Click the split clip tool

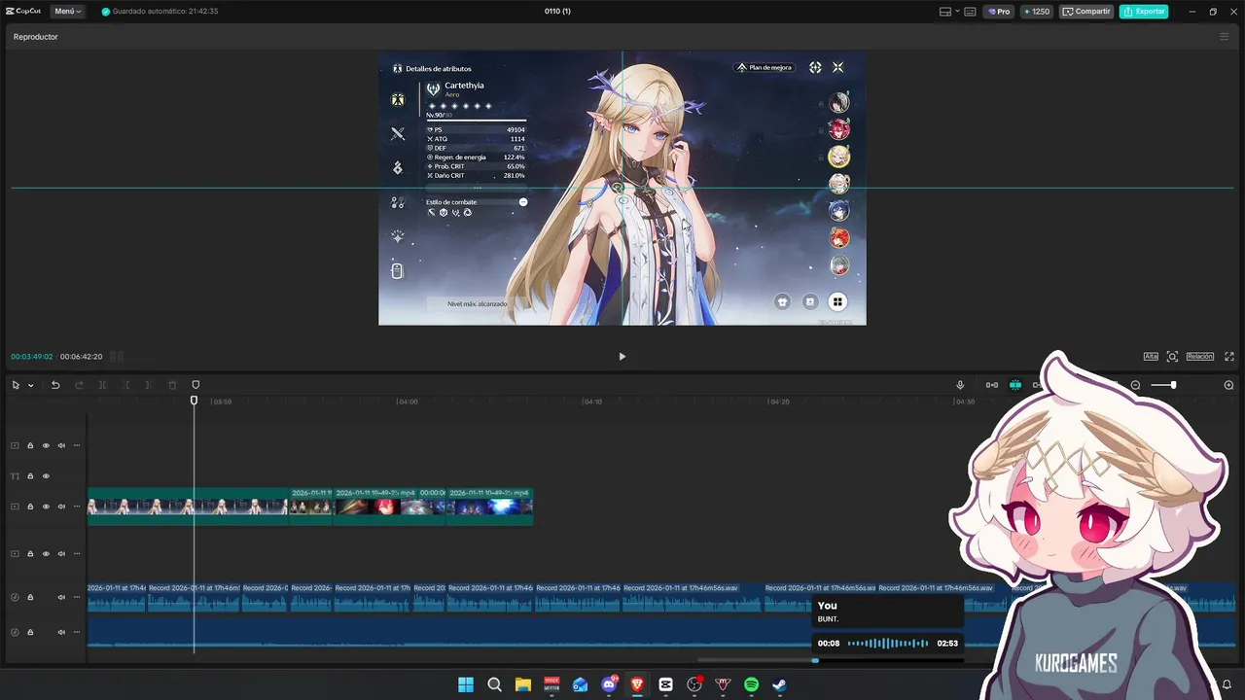(102, 385)
